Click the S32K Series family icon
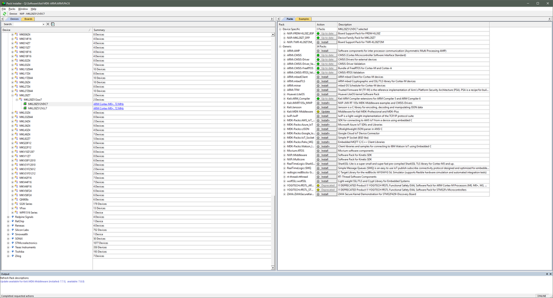This screenshot has height=298, width=553. [17, 204]
